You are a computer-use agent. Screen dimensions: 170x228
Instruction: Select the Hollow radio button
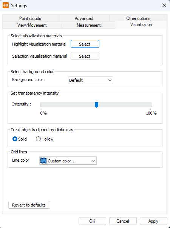(38, 139)
